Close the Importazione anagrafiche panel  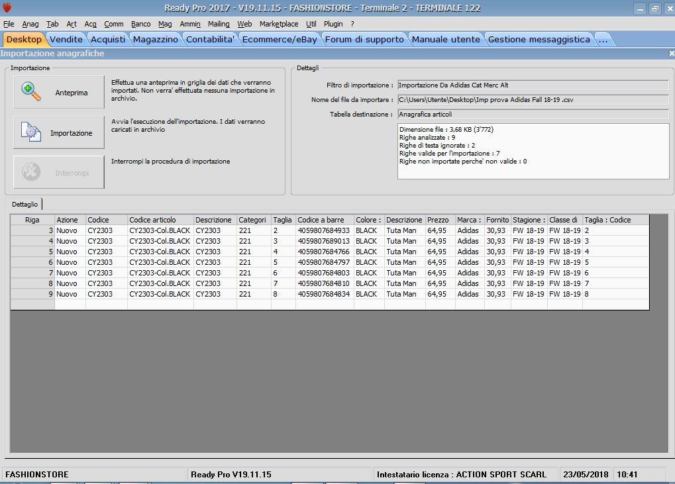pos(671,54)
